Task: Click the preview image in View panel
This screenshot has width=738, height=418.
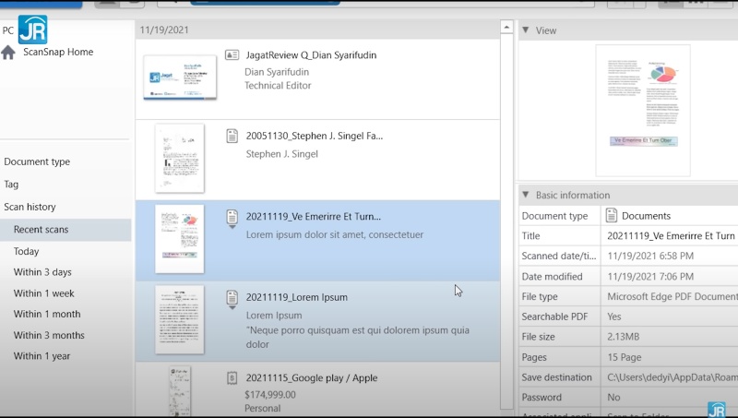Action: point(643,109)
